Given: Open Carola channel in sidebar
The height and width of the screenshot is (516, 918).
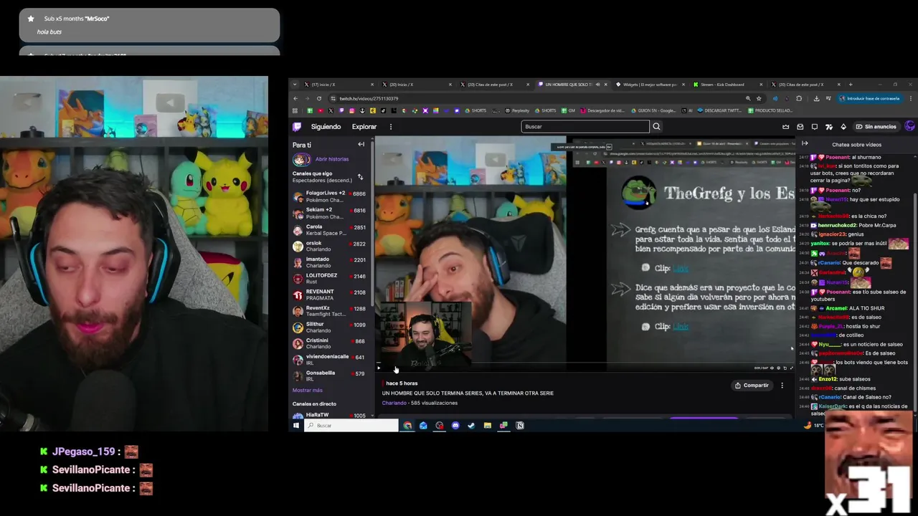Looking at the screenshot, I should click(330, 229).
